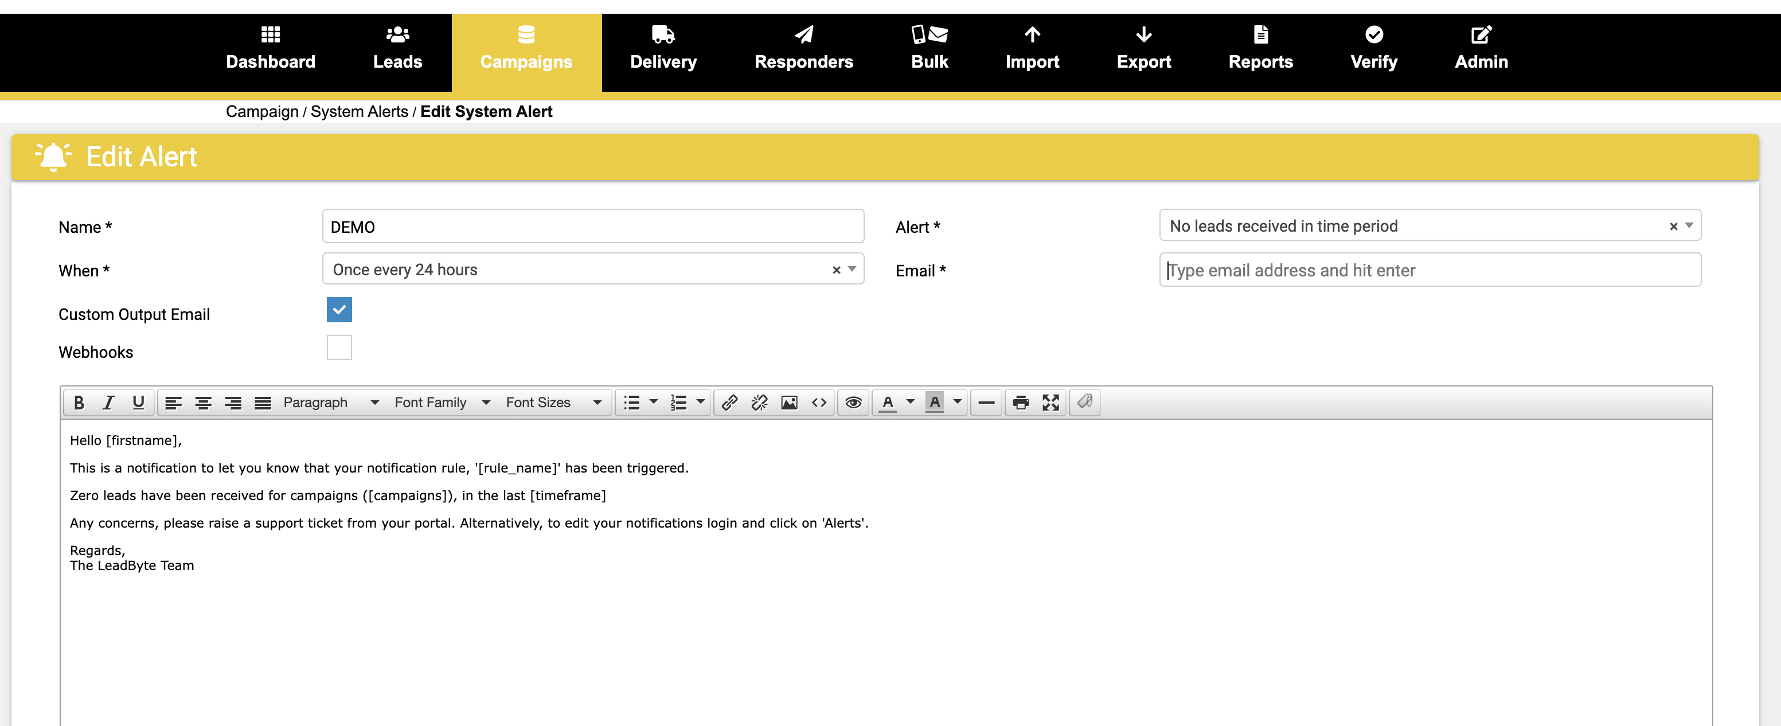Align text left in editor
Screen dimensions: 1781x726
coord(173,403)
